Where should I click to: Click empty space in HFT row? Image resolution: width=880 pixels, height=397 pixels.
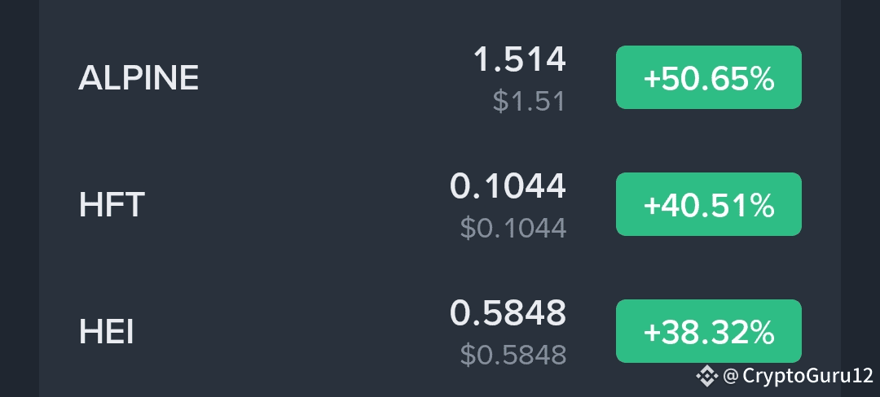click(297, 204)
